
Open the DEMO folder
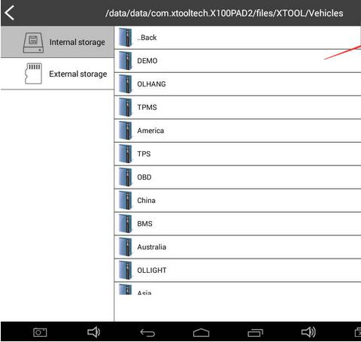238,61
